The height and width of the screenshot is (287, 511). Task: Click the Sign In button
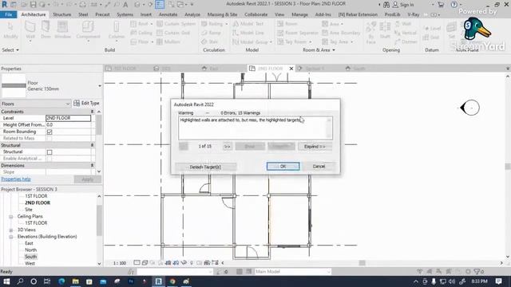click(x=403, y=5)
